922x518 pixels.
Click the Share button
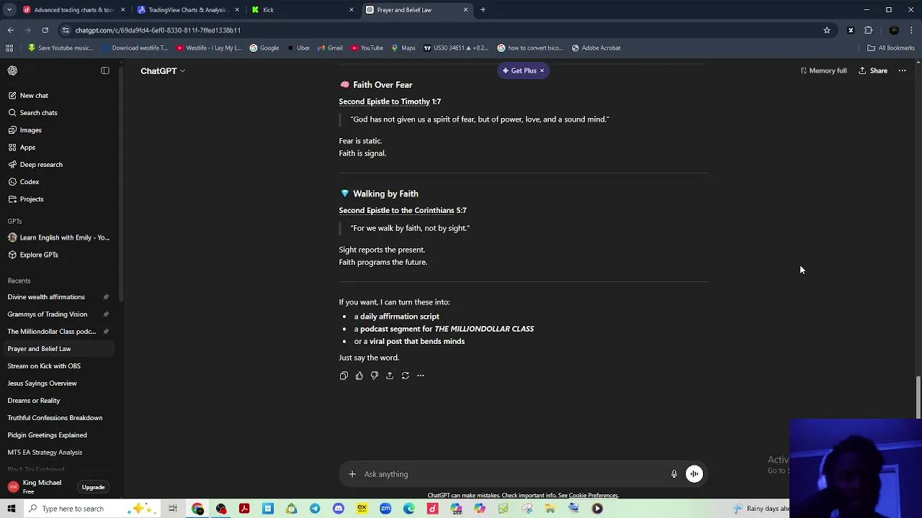tap(872, 71)
